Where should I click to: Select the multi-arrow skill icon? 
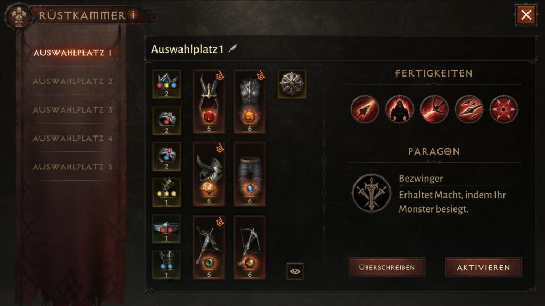click(x=469, y=109)
